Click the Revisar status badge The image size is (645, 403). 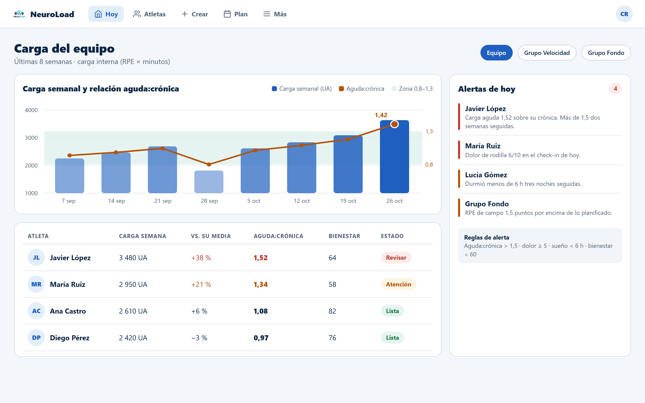[x=396, y=257]
